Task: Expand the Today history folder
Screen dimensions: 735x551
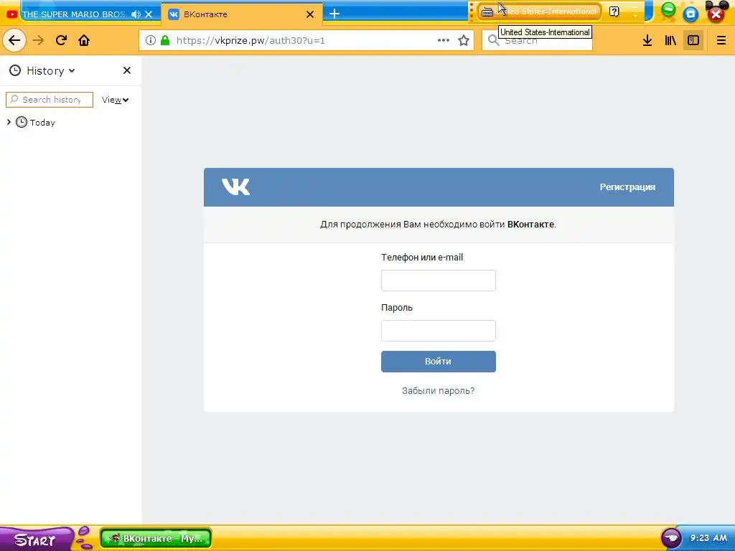Action: click(x=9, y=122)
